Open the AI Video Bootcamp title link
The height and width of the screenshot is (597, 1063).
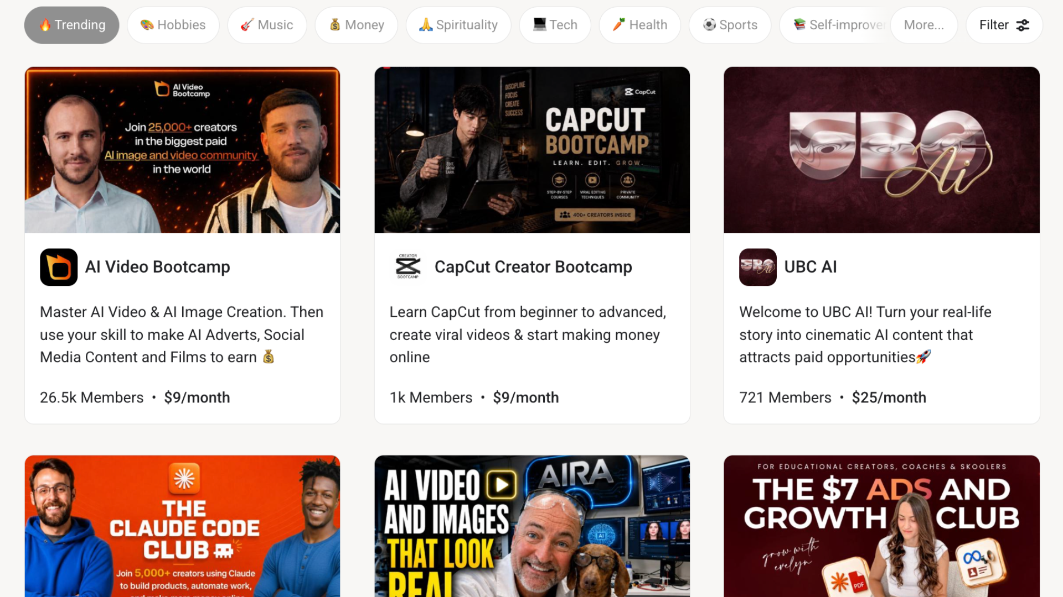pos(158,267)
